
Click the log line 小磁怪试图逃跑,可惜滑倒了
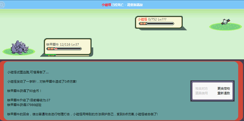click(x=28, y=72)
